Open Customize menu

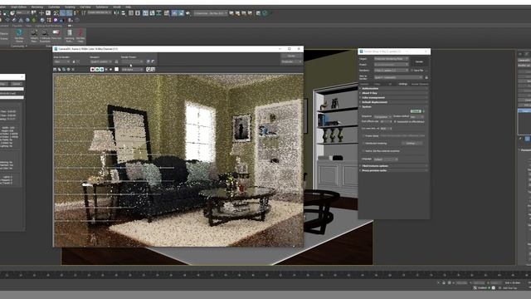53,7
